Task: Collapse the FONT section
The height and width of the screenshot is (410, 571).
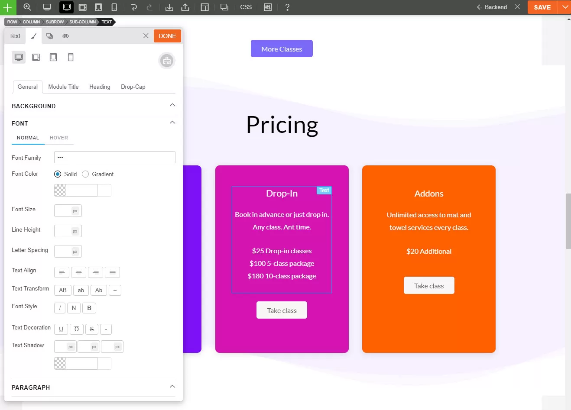Action: pos(172,123)
